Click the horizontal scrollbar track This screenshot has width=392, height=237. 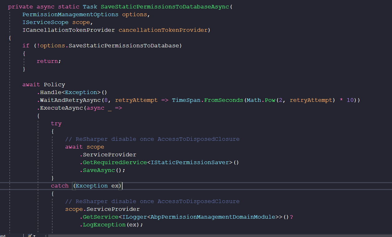218,236
